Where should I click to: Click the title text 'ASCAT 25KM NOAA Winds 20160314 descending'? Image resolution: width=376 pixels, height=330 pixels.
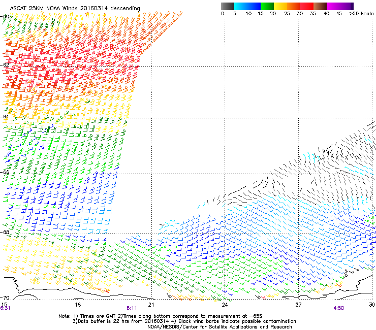coord(75,8)
